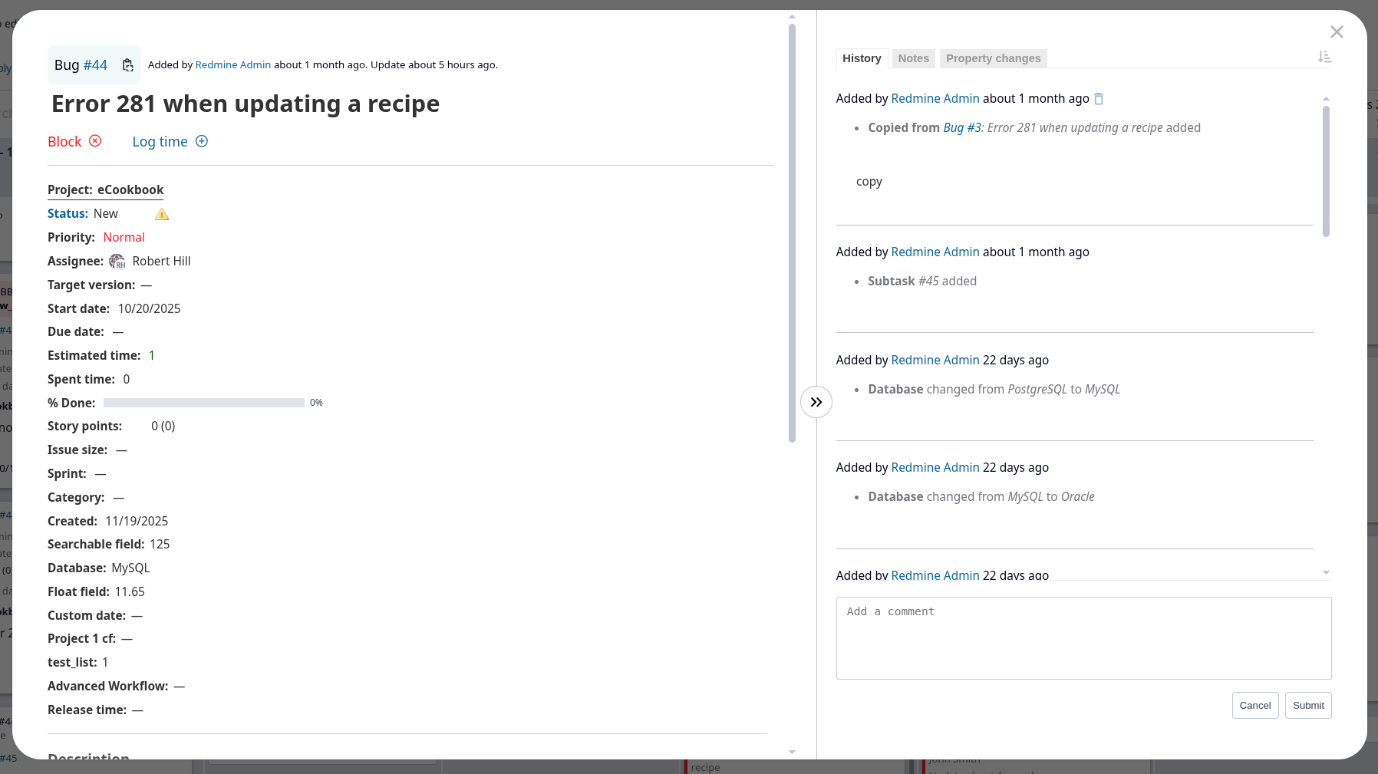Click the % Done progress bar

coord(203,402)
